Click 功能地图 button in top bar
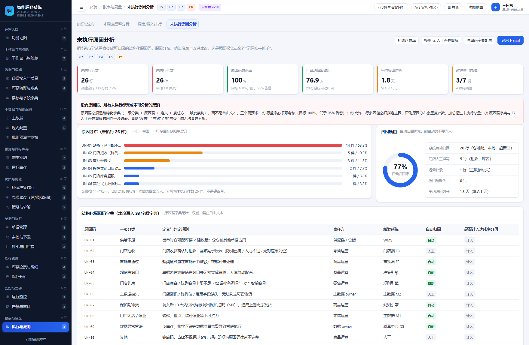 475,7
